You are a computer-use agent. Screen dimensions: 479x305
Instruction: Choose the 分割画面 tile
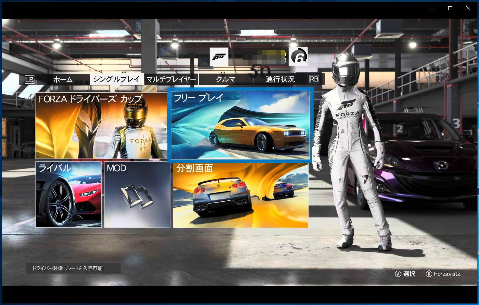point(241,195)
